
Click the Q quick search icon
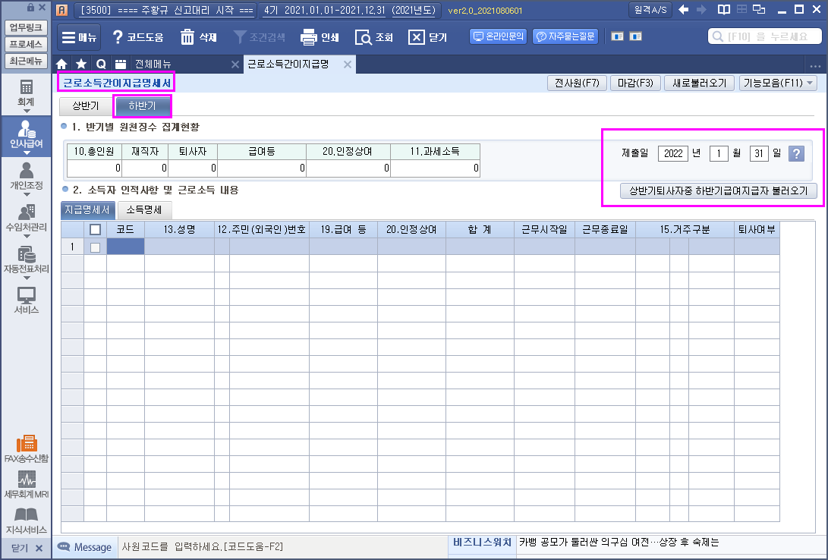tap(101, 64)
